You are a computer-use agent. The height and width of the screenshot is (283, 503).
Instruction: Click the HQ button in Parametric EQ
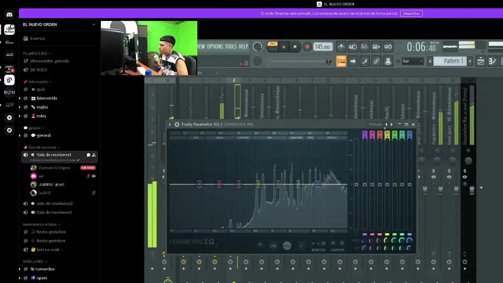[287, 245]
